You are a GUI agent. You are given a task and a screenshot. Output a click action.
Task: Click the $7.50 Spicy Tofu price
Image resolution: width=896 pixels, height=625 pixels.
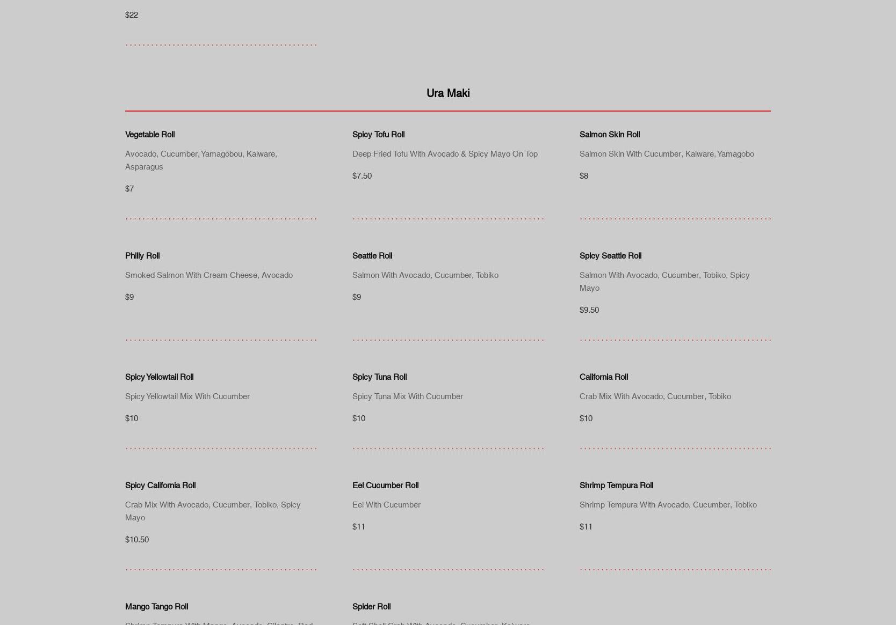(x=362, y=176)
